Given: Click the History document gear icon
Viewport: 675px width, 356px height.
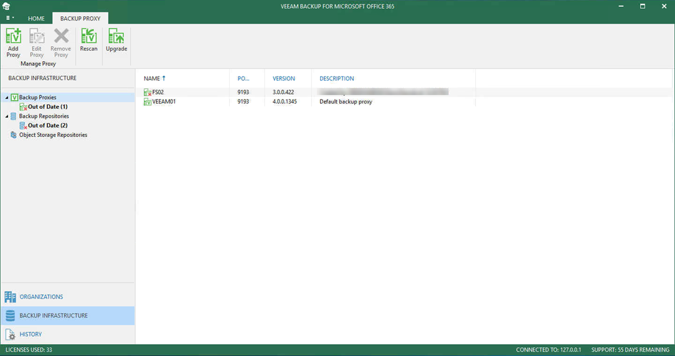Looking at the screenshot, I should tap(11, 334).
